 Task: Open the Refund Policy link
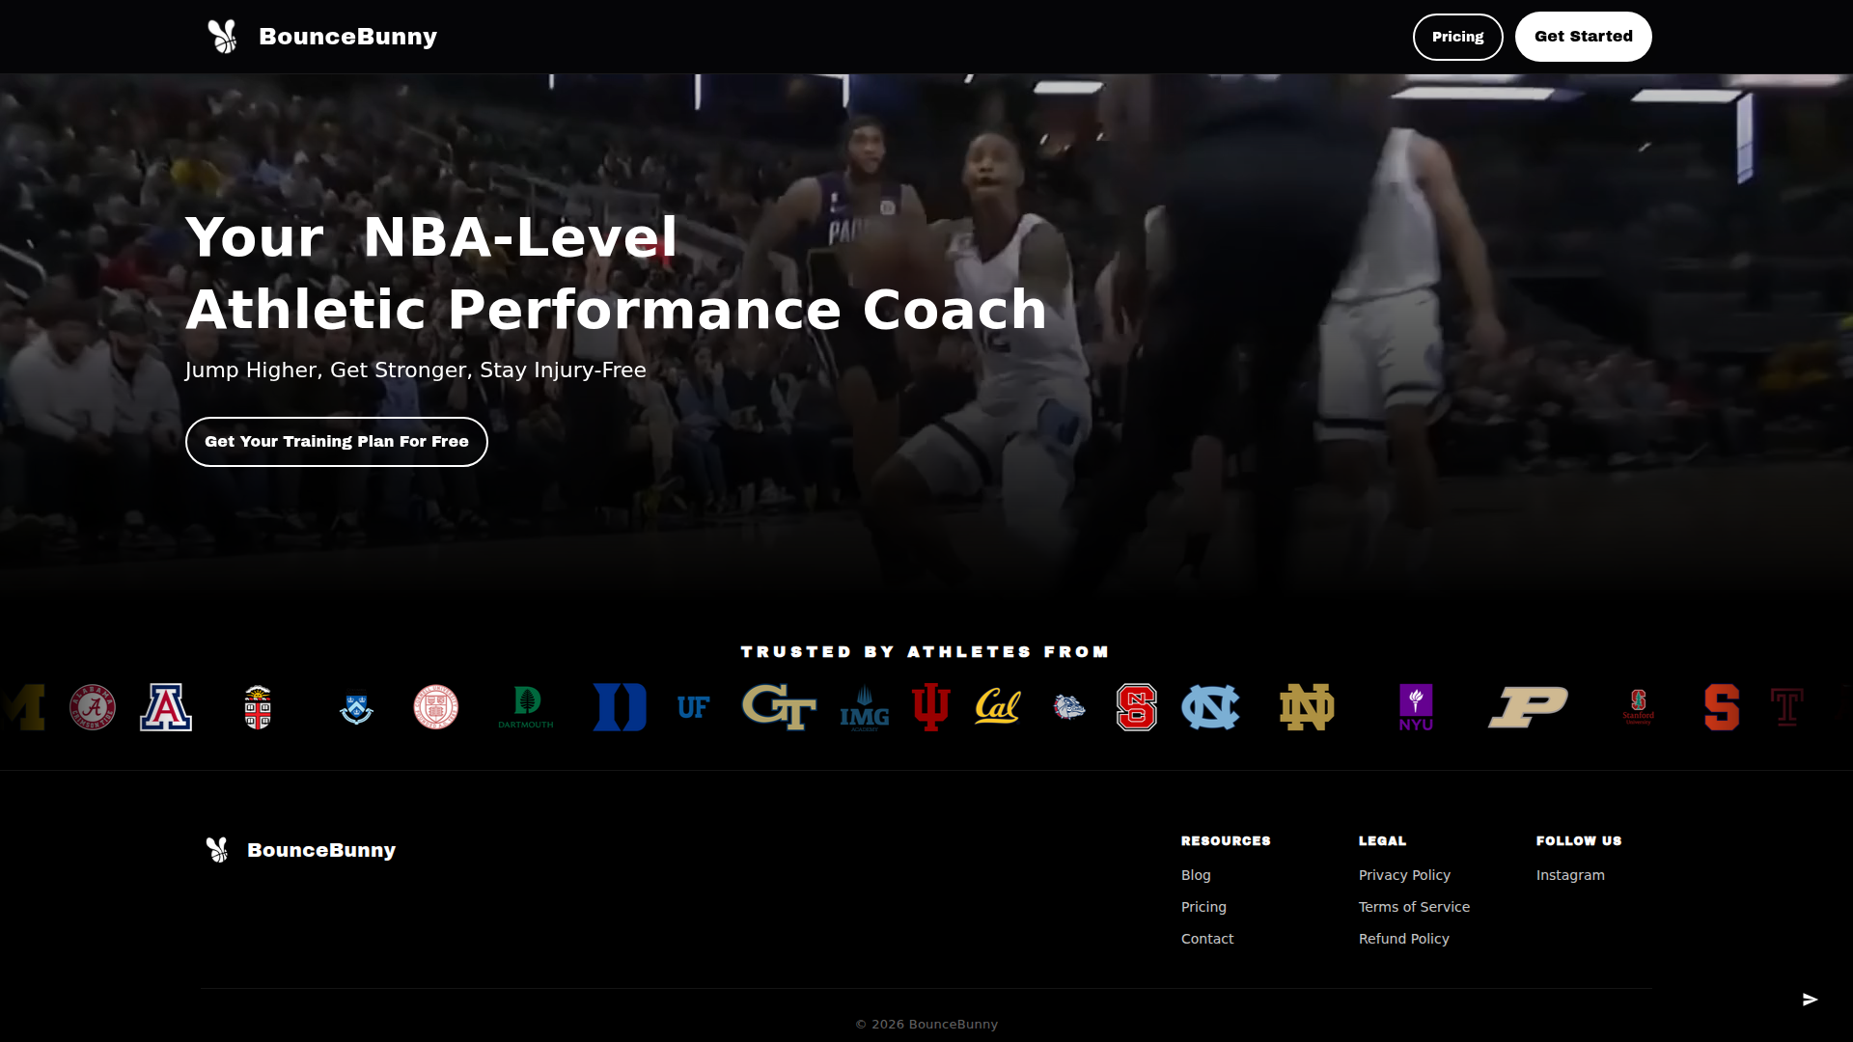[x=1403, y=939]
